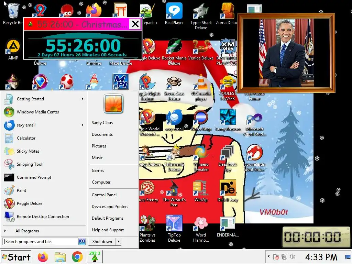The width and height of the screenshot is (352, 264).
Task: Open Control Panel link
Action: click(x=104, y=195)
